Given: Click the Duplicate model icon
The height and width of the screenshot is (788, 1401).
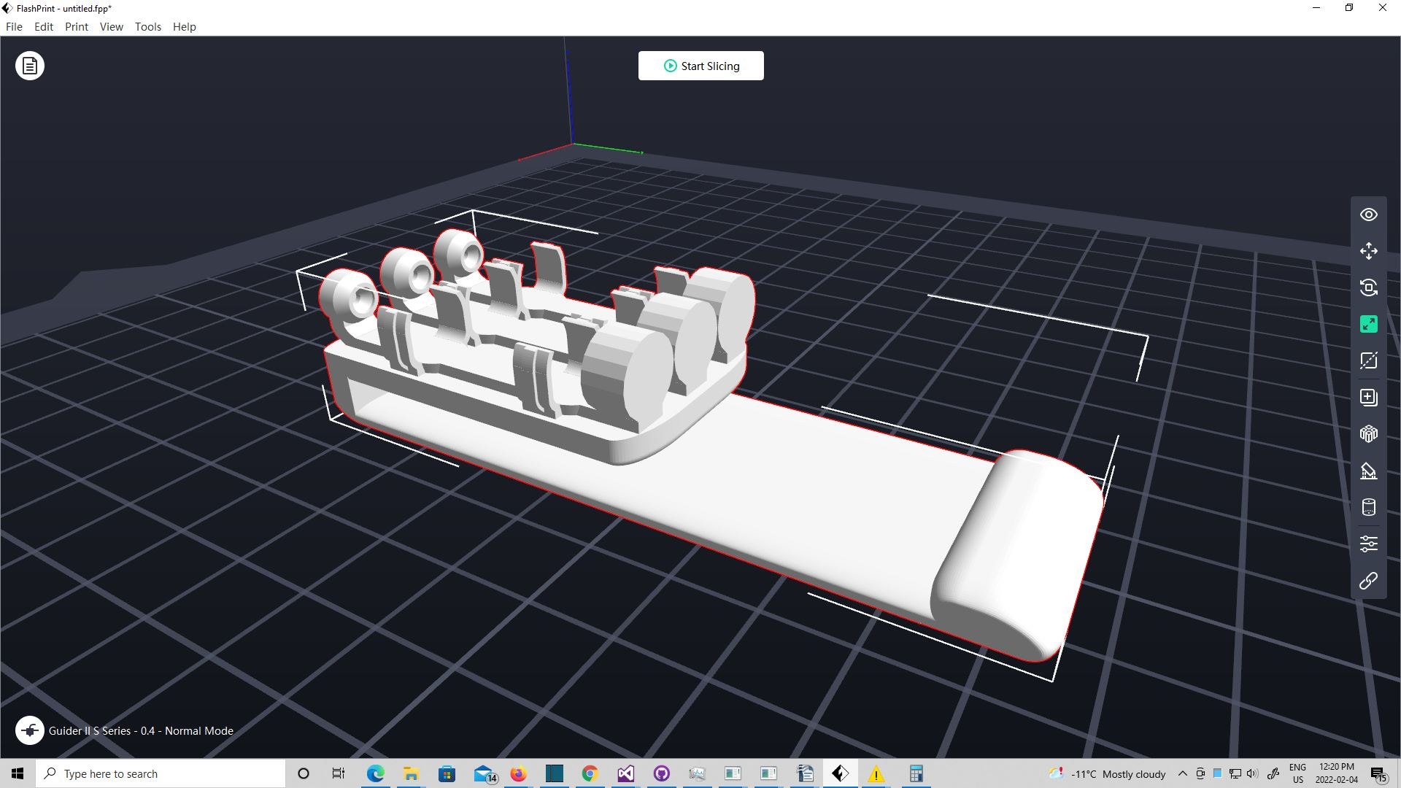Looking at the screenshot, I should tap(1368, 397).
